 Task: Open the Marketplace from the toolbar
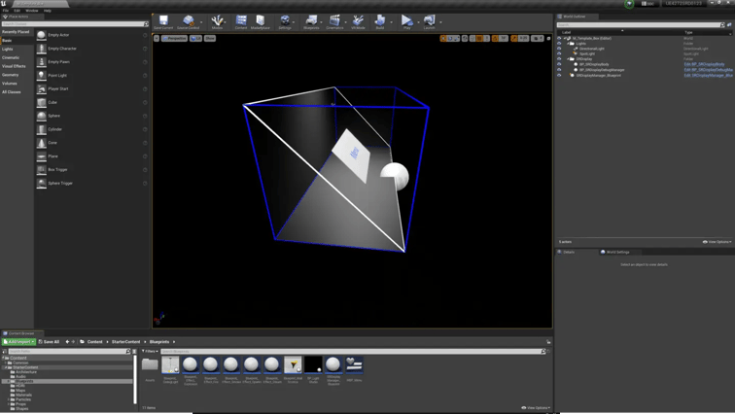tap(260, 21)
